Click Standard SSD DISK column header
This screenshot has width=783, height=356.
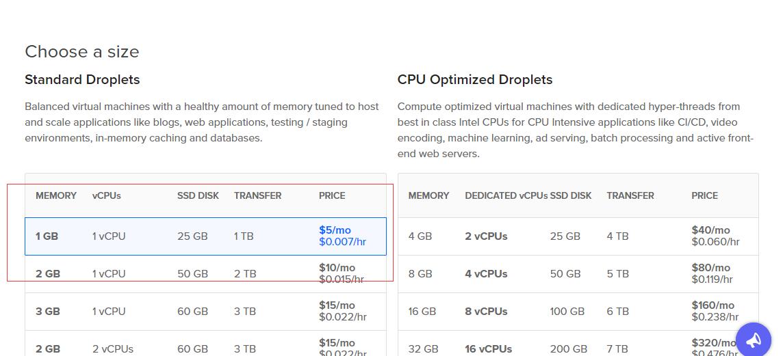pos(198,195)
